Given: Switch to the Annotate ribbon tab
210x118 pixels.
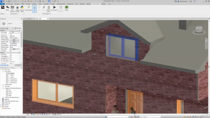Looking at the screenshot, I should tap(46, 4).
